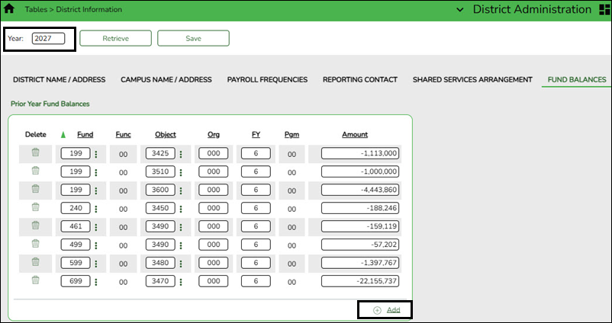Click the breadcrumb Tables > District Information
This screenshot has width=612, height=323.
click(x=73, y=9)
